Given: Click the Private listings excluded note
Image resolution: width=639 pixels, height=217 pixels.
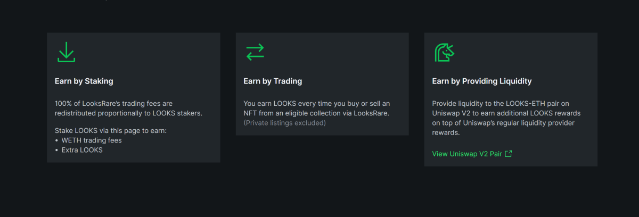Looking at the screenshot, I should (284, 123).
